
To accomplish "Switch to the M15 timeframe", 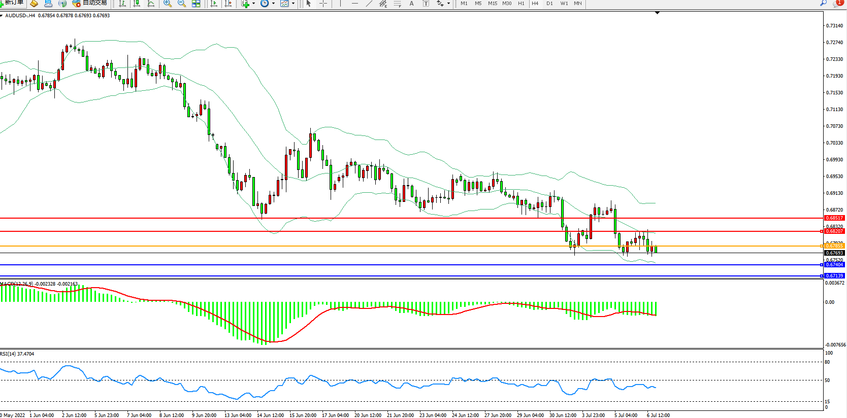I will coord(493,4).
